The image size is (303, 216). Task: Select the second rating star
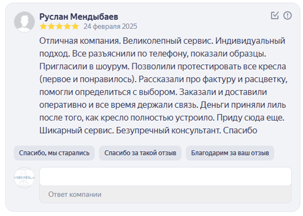(x=51, y=26)
